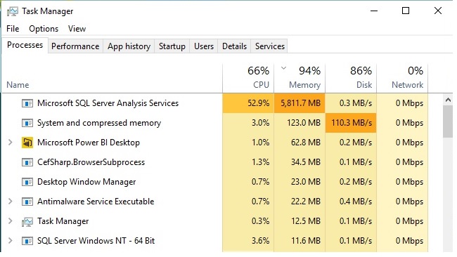Click the Microsoft Power BI Desktop icon
This screenshot has width=457, height=257.
click(x=27, y=143)
